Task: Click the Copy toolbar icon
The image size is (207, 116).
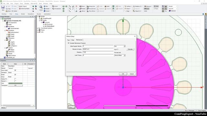Action: pyautogui.click(x=8, y=9)
